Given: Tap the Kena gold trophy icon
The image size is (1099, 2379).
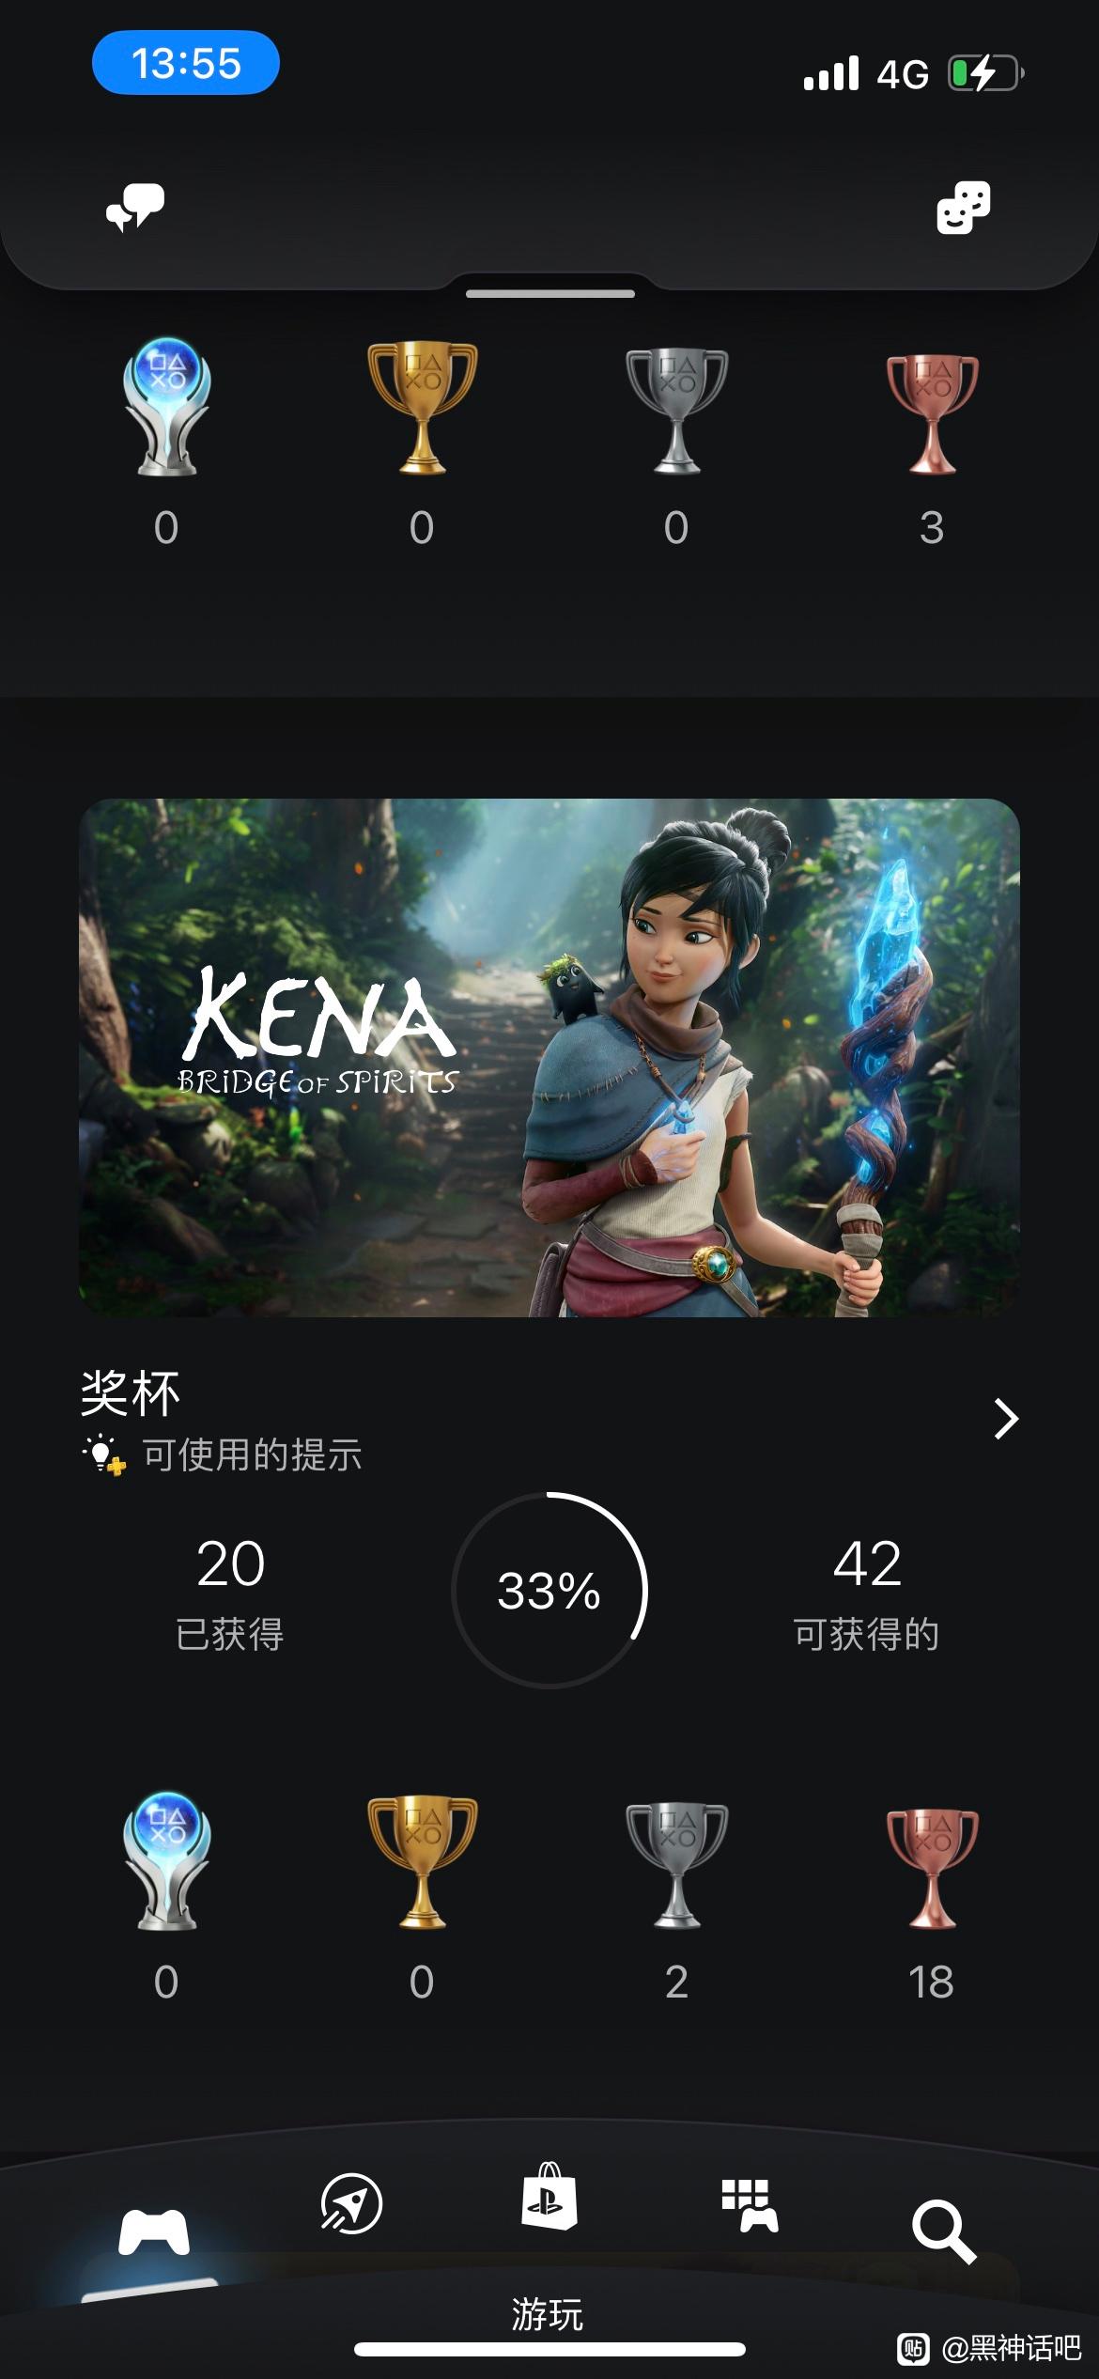Looking at the screenshot, I should (422, 1863).
